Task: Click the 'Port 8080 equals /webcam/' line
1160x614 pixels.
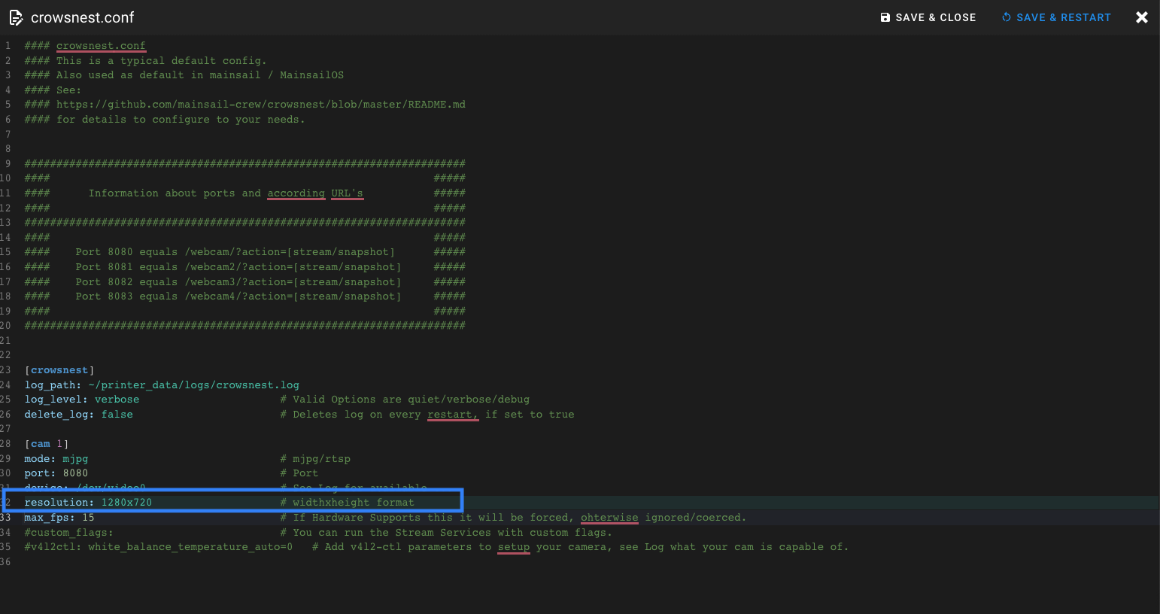Action: coord(235,252)
